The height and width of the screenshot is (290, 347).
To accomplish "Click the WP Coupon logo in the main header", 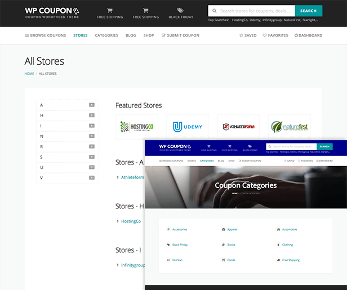I will coord(52,13).
